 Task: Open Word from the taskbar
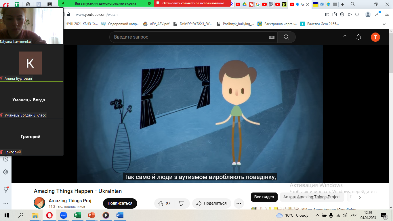pyautogui.click(x=120, y=215)
